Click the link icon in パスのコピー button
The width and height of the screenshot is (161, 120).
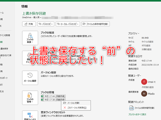click(40, 24)
